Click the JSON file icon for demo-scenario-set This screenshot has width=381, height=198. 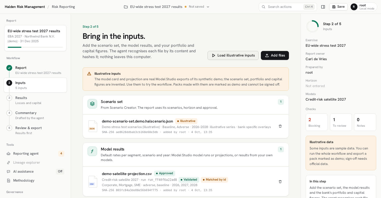coord(93,126)
